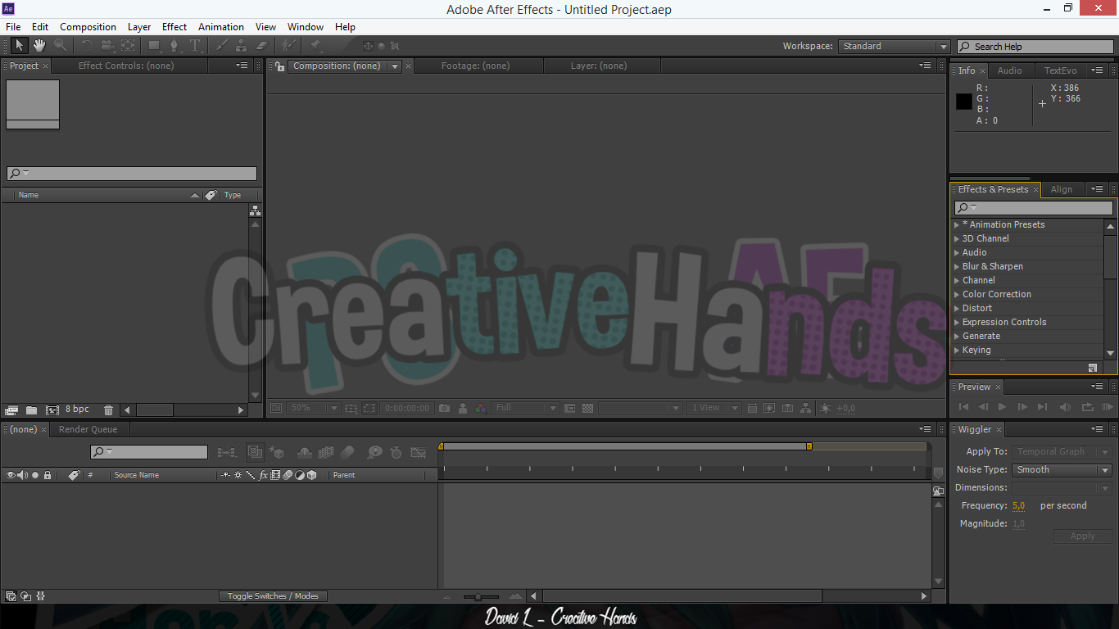
Task: Toggle Mask and Shape Path visibility
Action: coord(369,408)
